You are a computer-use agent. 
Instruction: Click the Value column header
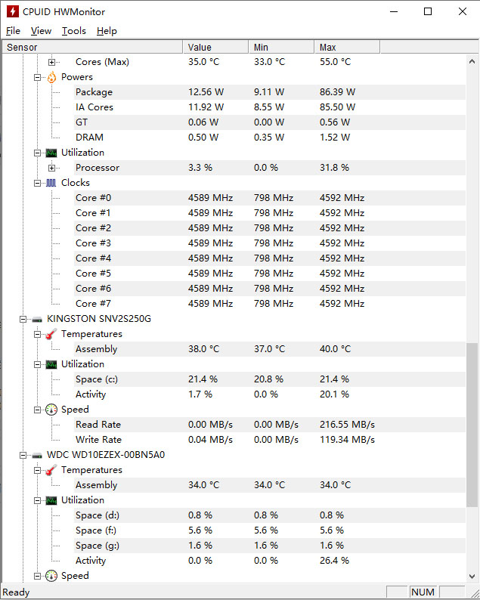(215, 47)
